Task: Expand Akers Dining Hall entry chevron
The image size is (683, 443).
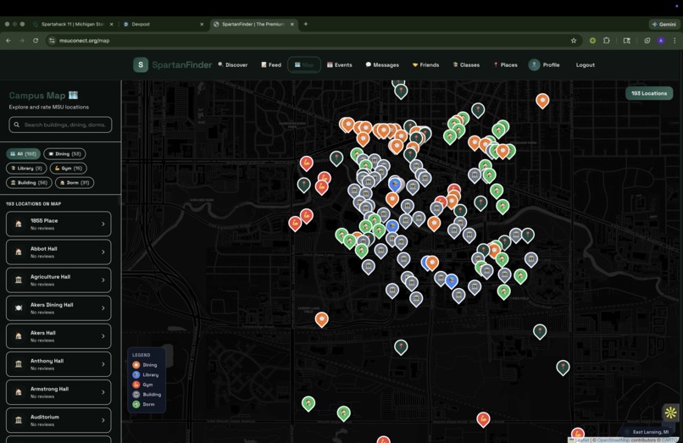Action: (103, 308)
